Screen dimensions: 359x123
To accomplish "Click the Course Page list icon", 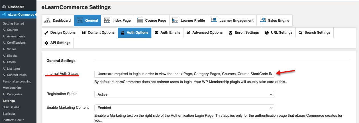I will [140, 20].
